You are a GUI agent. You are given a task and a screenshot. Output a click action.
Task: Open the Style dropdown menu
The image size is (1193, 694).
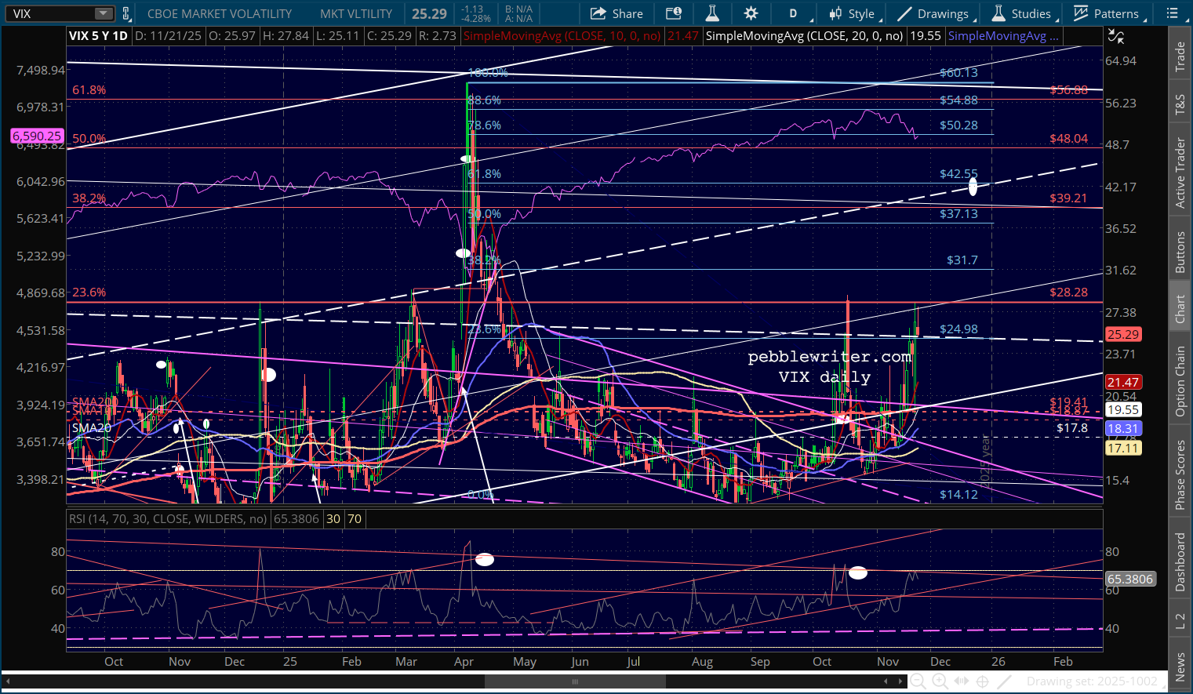tap(853, 13)
